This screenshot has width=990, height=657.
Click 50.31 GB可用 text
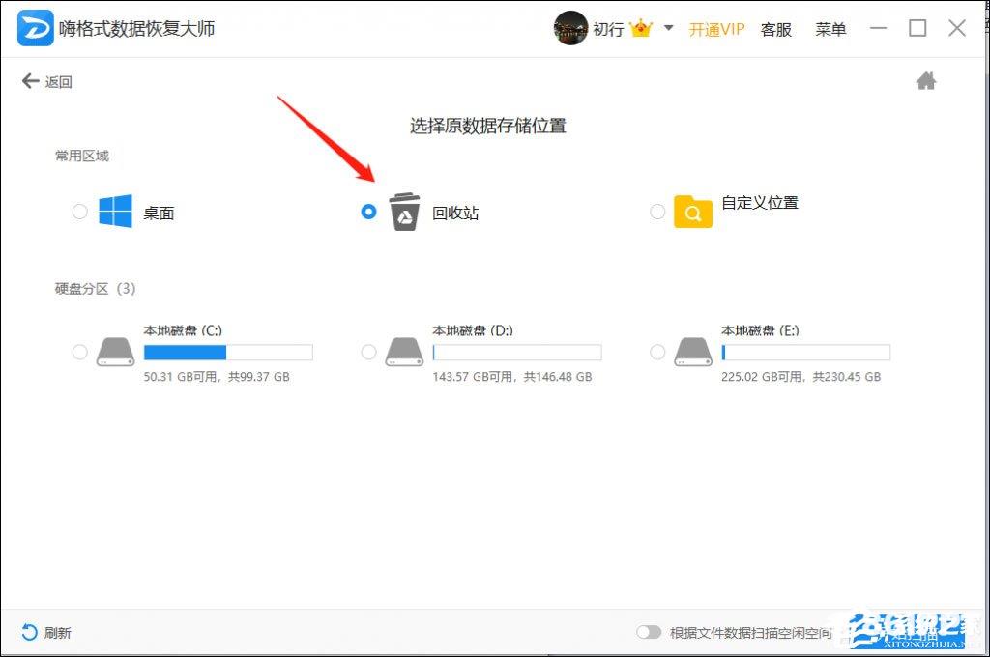(x=180, y=377)
